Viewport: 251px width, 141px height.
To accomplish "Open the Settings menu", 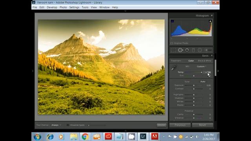I will (x=74, y=7).
